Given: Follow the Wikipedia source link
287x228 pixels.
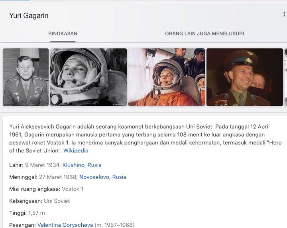Looking at the screenshot, I should (x=76, y=151).
